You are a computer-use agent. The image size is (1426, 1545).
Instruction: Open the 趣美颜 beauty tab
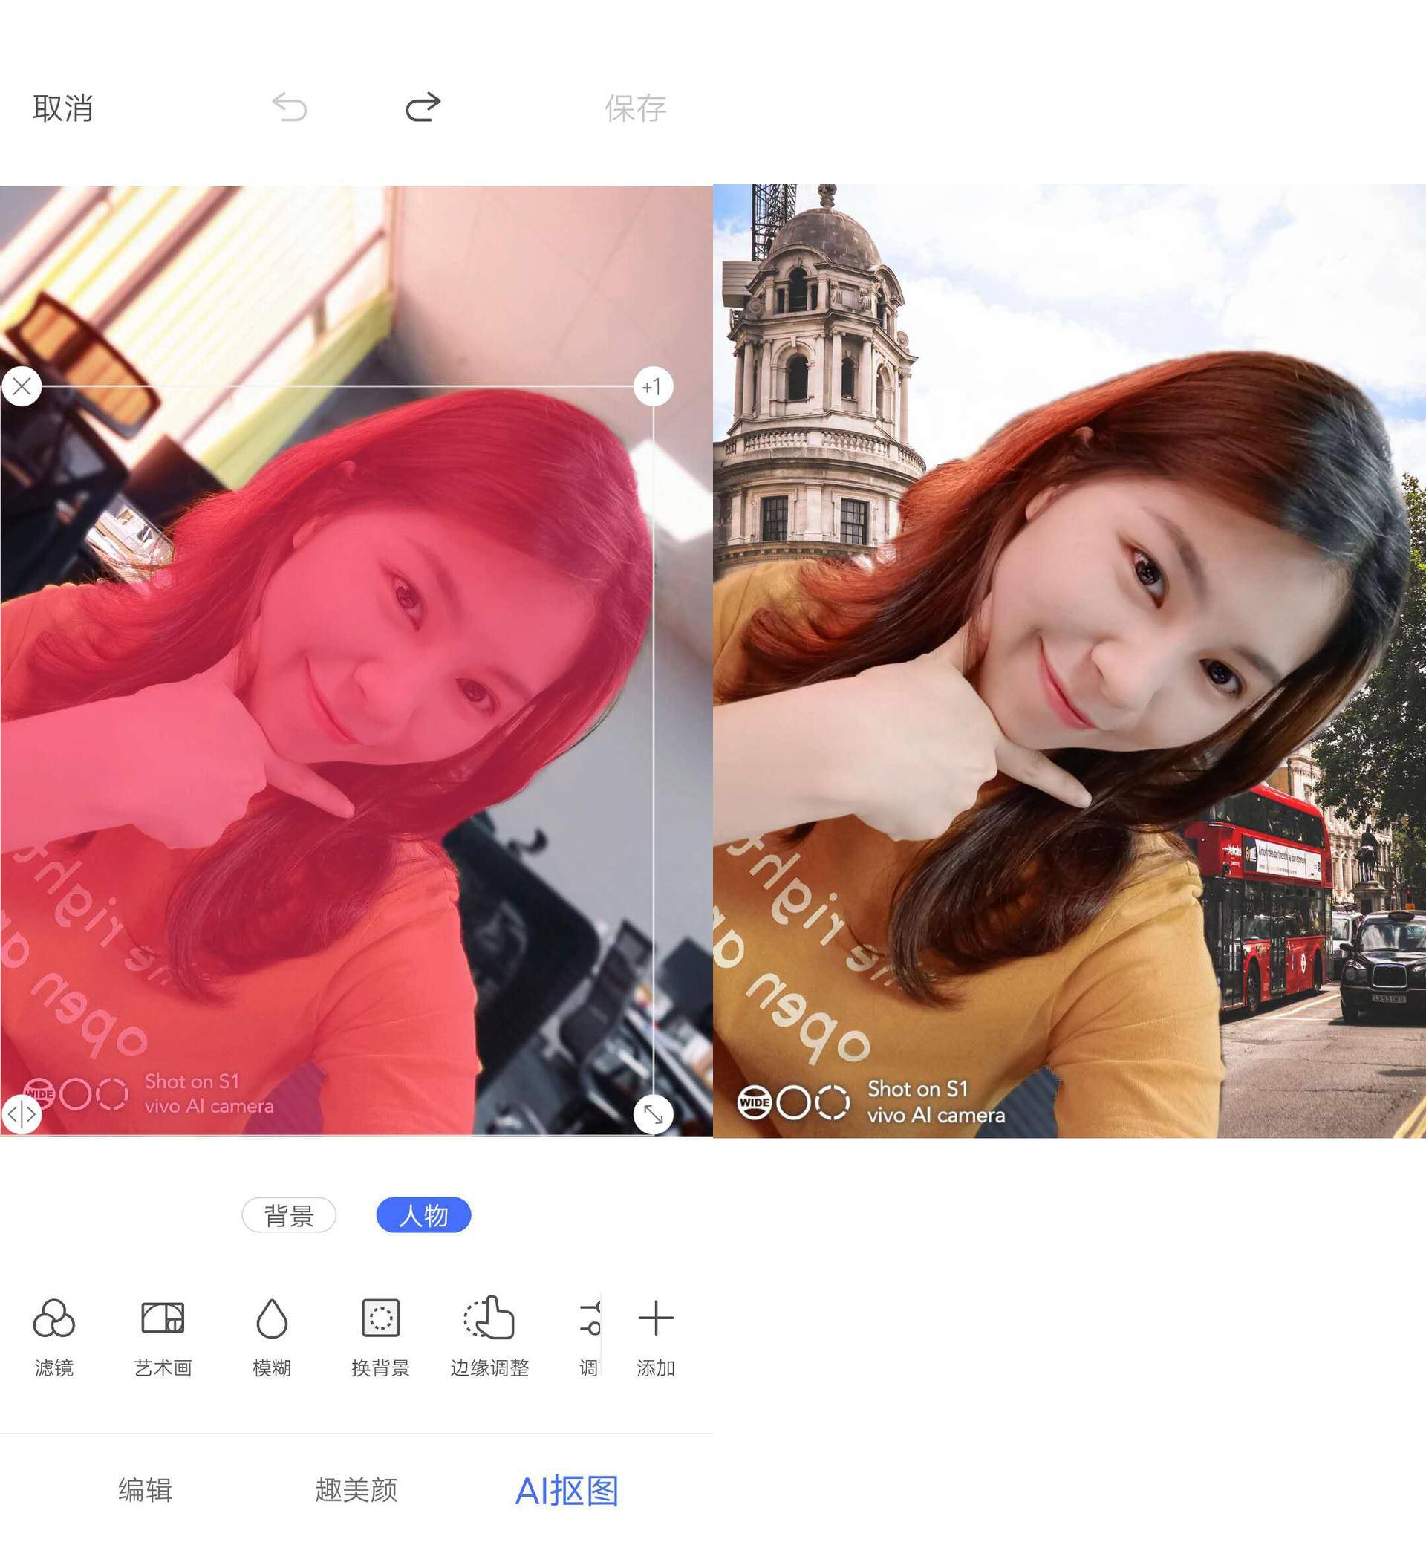[357, 1490]
